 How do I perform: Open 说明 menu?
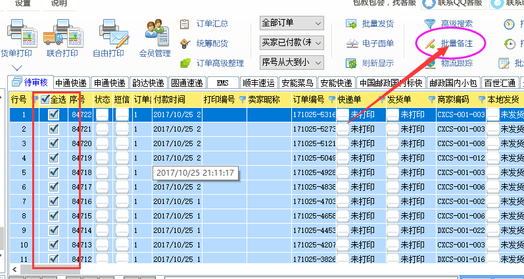59,3
